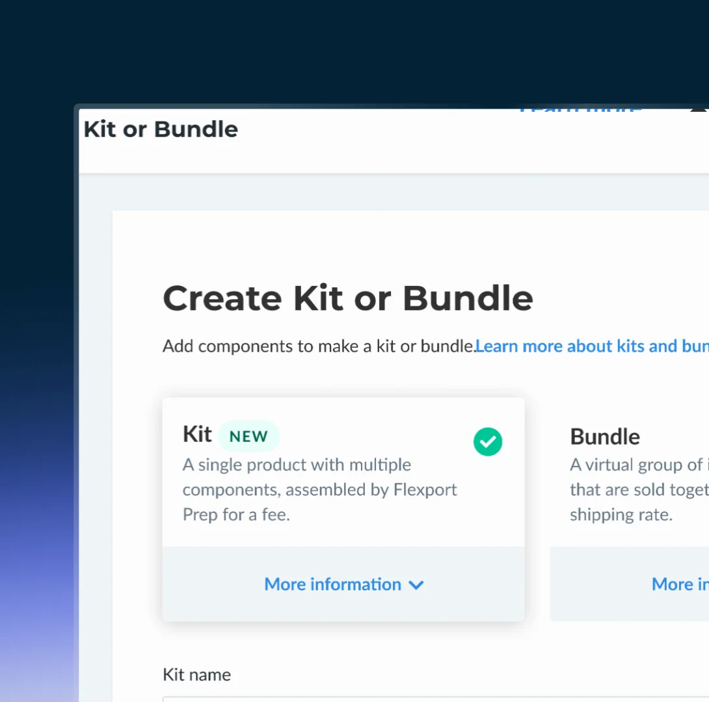Open Learn more about kits and bundles link

(592, 346)
